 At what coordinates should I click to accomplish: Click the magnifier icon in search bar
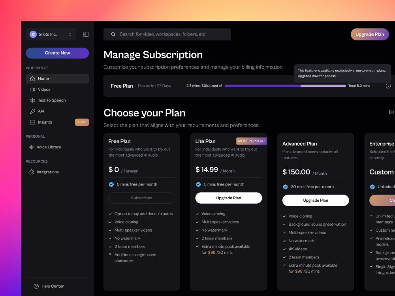pyautogui.click(x=113, y=34)
